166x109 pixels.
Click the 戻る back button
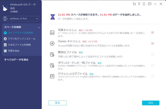coord(58,103)
